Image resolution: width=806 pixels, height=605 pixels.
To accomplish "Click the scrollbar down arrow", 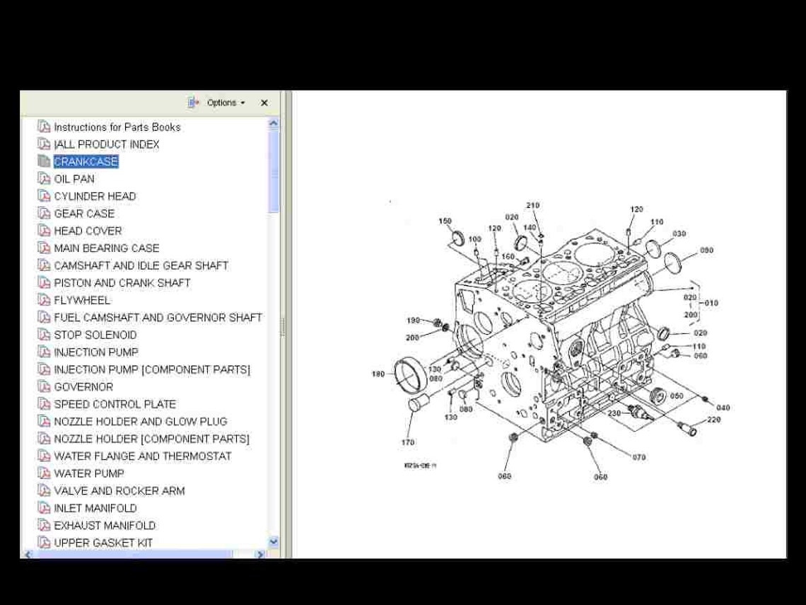I will click(273, 540).
